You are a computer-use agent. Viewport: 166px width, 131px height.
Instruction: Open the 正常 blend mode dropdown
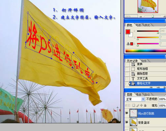click(x=135, y=99)
